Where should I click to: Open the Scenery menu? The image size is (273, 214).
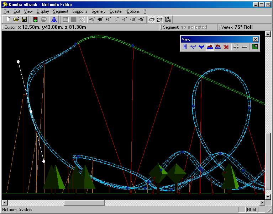[98, 11]
